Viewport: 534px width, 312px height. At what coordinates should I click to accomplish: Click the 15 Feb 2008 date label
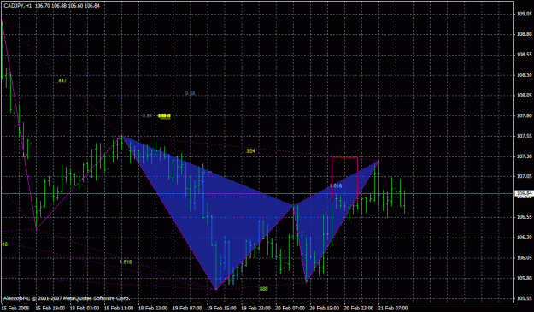coord(15,309)
